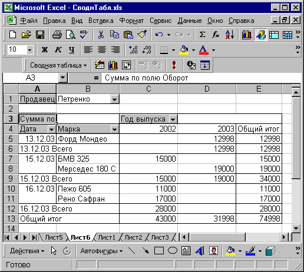Expand the Автофигуры menu
The width and height of the screenshot is (304, 272).
tap(101, 251)
